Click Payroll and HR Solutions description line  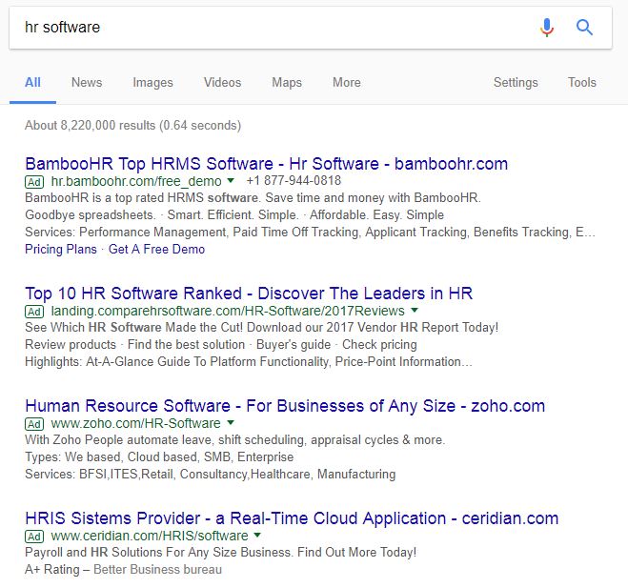pyautogui.click(x=221, y=553)
